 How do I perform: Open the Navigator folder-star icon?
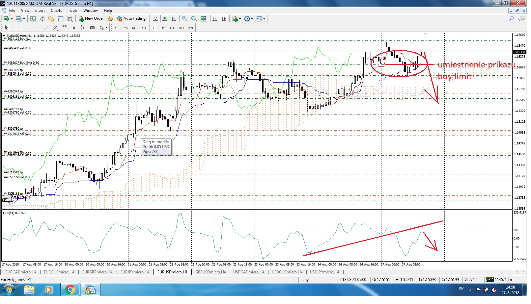[x=51, y=19]
